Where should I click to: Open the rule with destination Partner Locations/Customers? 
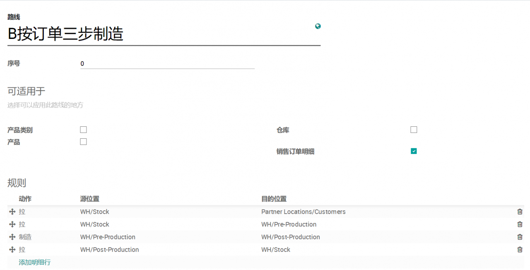pos(303,212)
